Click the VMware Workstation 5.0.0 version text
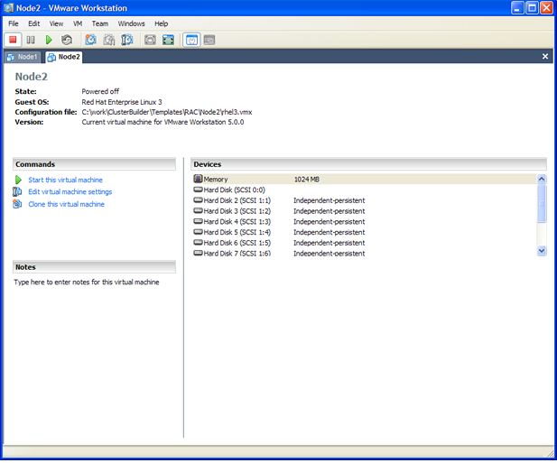557x463 pixels. click(x=162, y=122)
